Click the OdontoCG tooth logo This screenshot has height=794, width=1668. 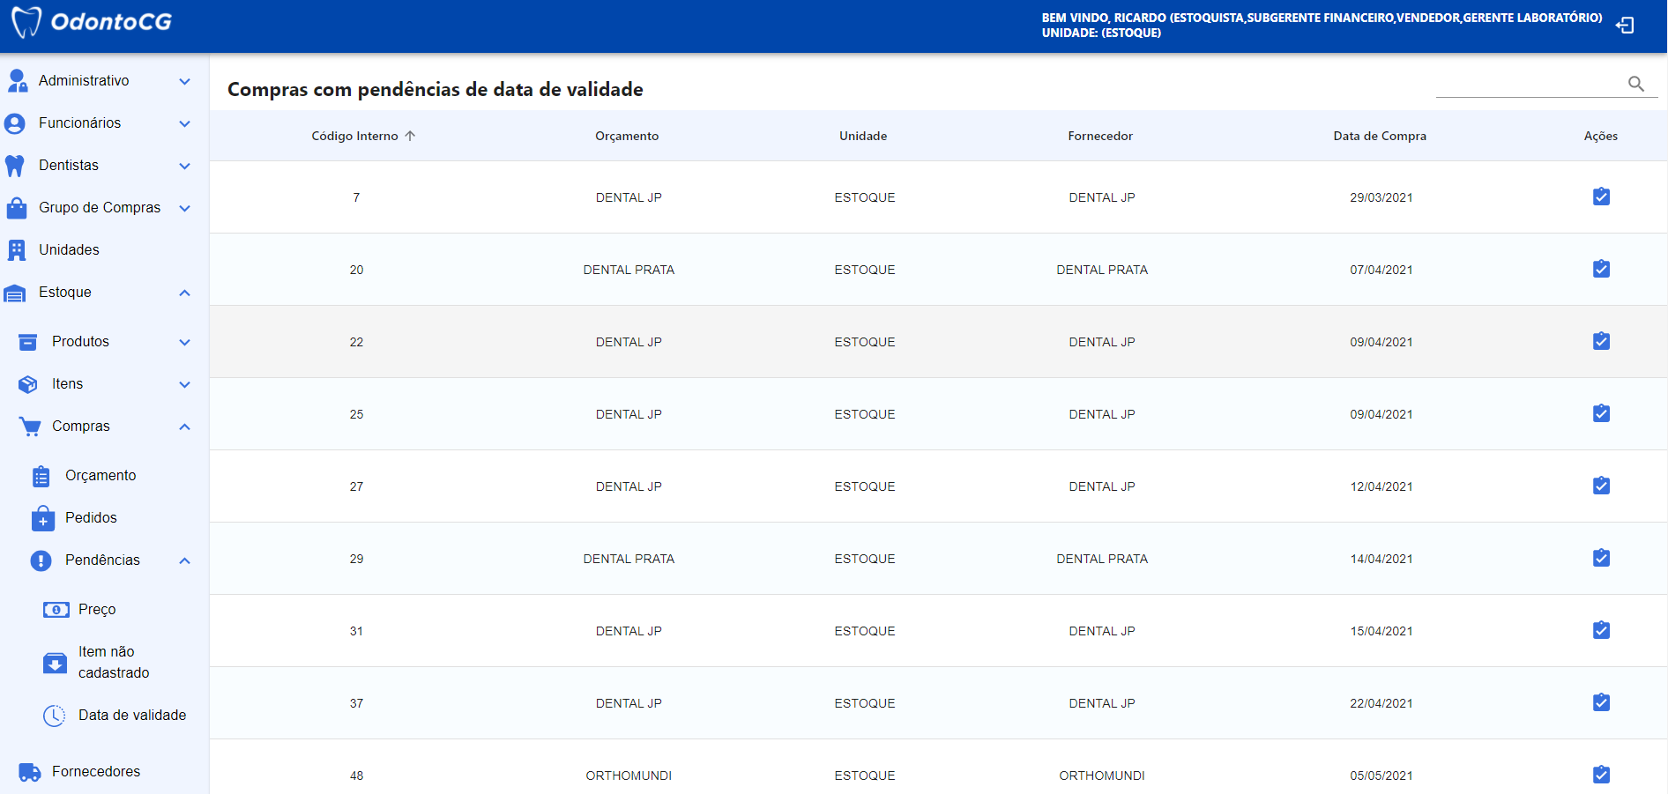[x=28, y=24]
